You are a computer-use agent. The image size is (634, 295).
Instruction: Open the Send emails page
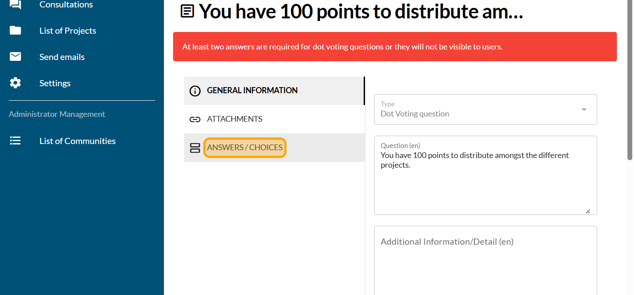tap(62, 57)
